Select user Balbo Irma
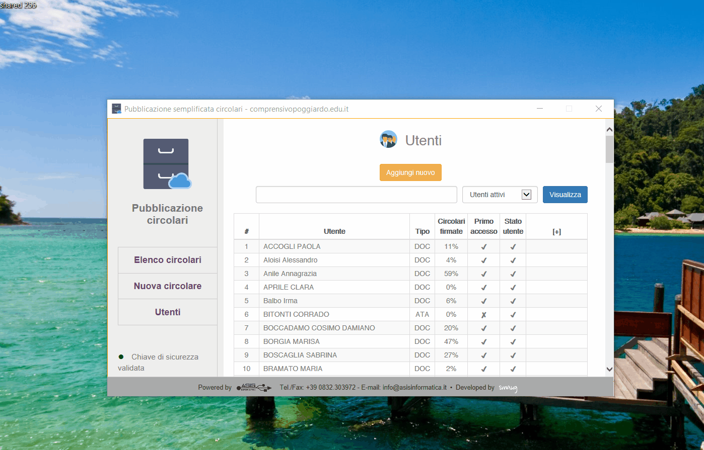The image size is (704, 450). (x=280, y=301)
